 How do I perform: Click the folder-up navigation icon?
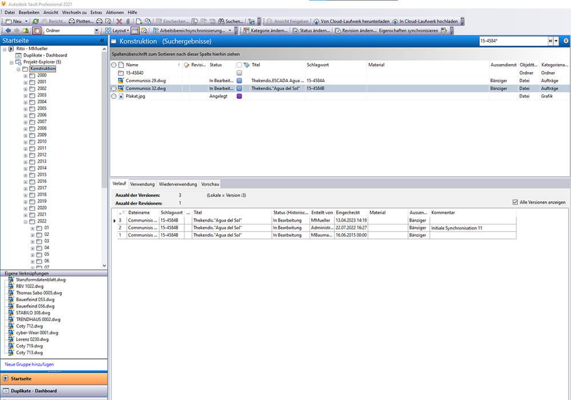[26, 31]
